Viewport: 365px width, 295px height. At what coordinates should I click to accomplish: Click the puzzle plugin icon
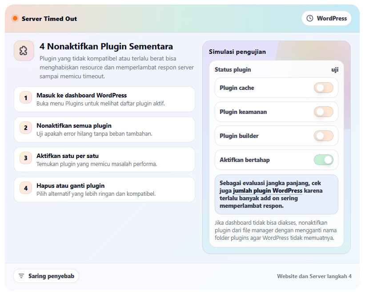point(24,51)
